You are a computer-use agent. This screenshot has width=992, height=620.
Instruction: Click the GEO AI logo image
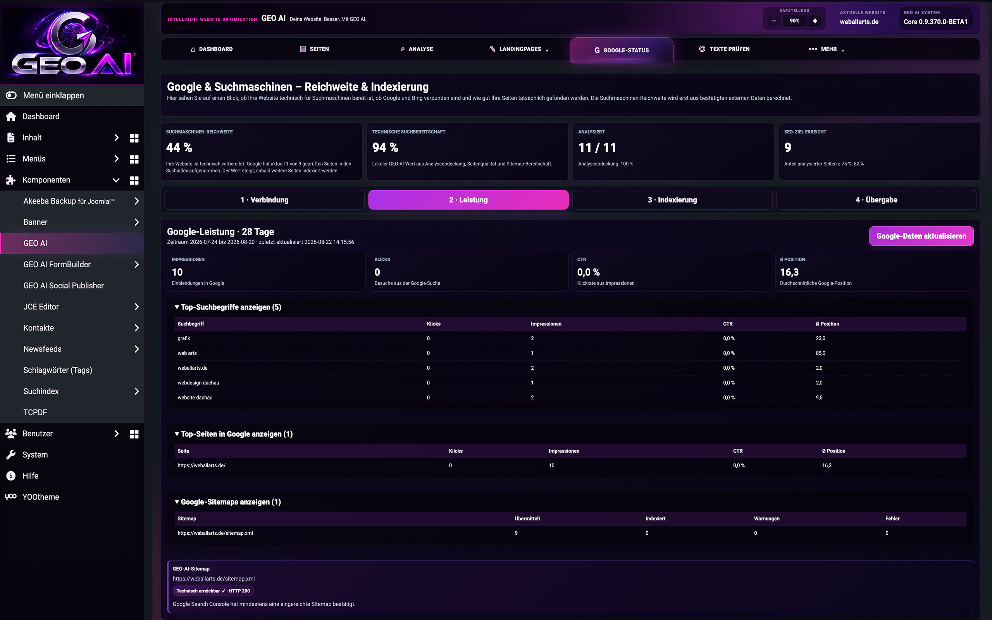pyautogui.click(x=72, y=43)
